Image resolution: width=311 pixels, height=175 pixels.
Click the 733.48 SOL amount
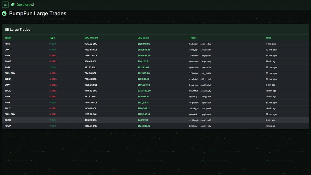pos(90,79)
